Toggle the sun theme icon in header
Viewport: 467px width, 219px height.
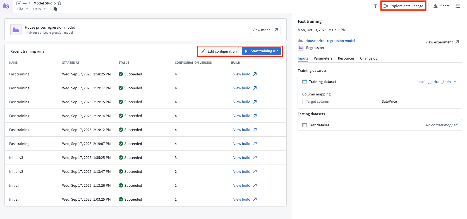pyautogui.click(x=375, y=6)
